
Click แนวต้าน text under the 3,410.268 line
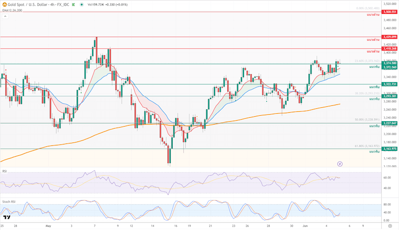tap(373, 51)
